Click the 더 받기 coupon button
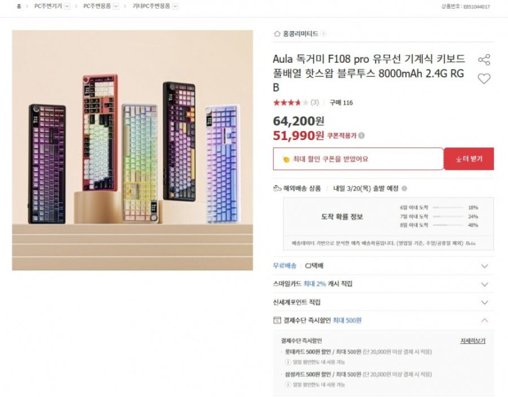Screen dimensions: 508x397 (x=469, y=159)
